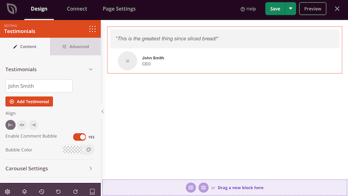Click the Preview button

click(313, 9)
